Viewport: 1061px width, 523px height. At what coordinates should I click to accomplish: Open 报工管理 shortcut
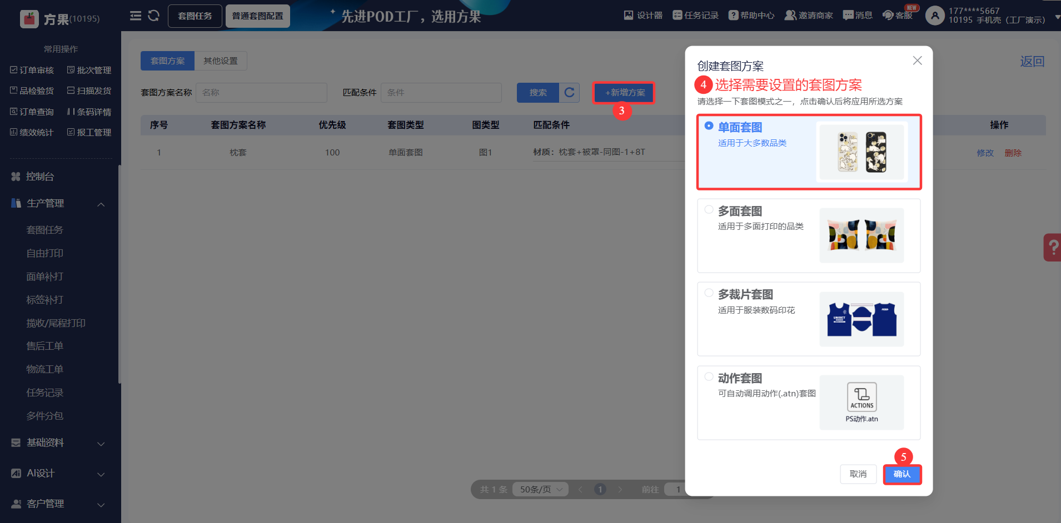point(89,132)
